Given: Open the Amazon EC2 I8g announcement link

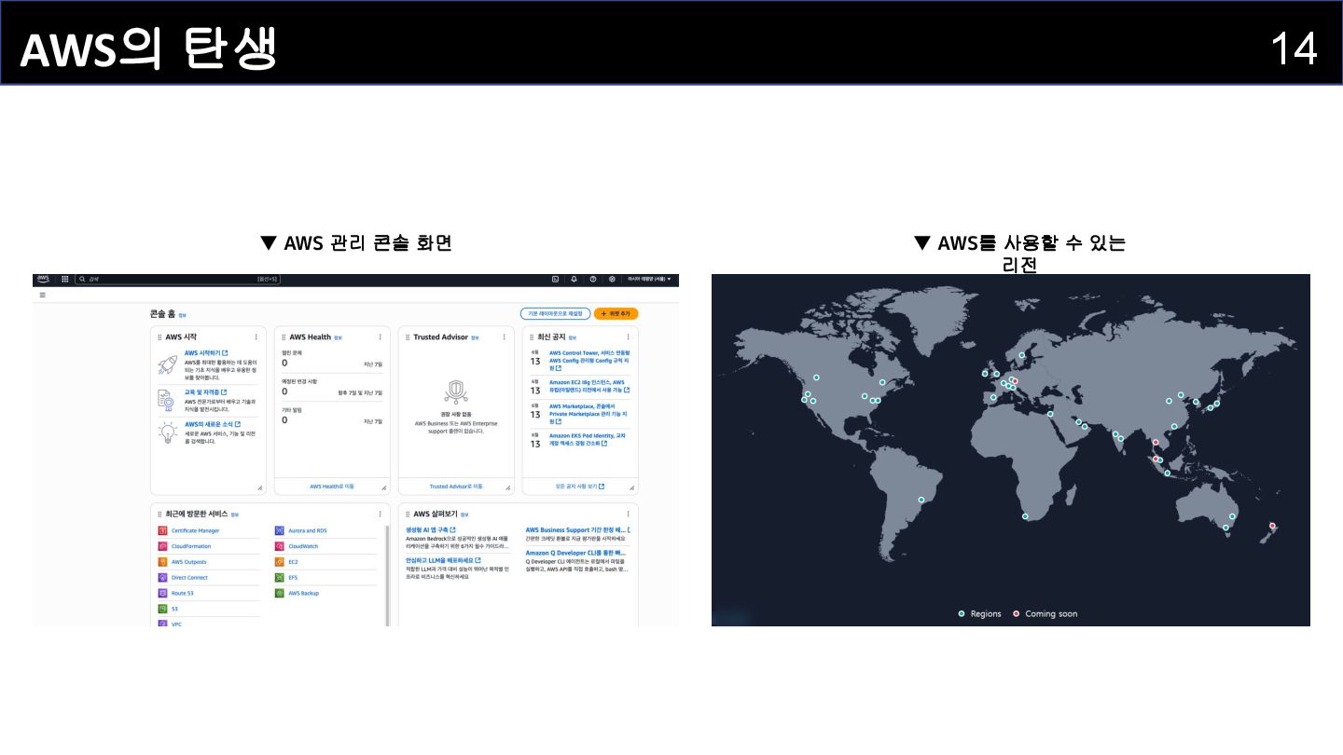Looking at the screenshot, I should tap(589, 386).
